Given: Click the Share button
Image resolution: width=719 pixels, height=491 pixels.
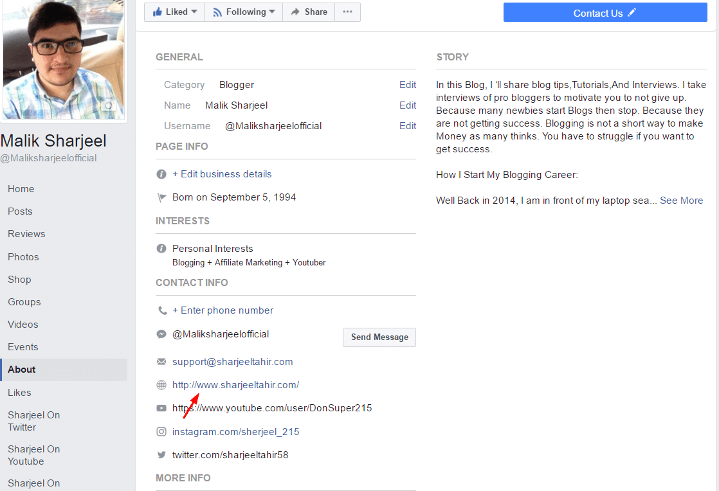Looking at the screenshot, I should click(x=309, y=12).
